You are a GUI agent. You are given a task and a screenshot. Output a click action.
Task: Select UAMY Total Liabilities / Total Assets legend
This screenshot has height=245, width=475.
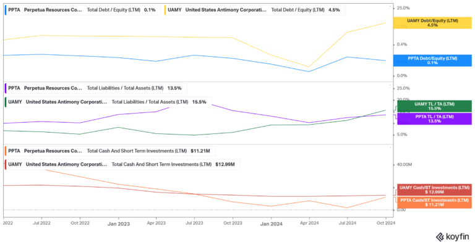click(x=108, y=102)
